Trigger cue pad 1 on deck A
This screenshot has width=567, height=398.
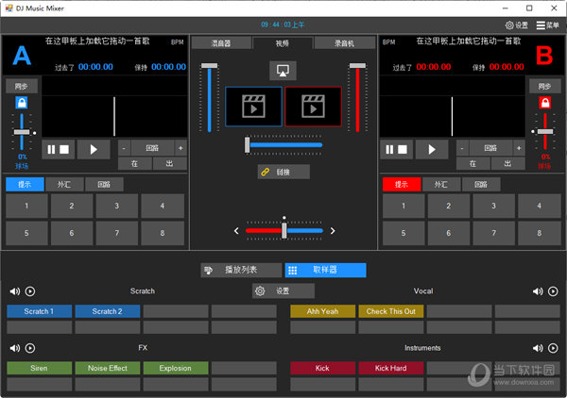click(26, 206)
